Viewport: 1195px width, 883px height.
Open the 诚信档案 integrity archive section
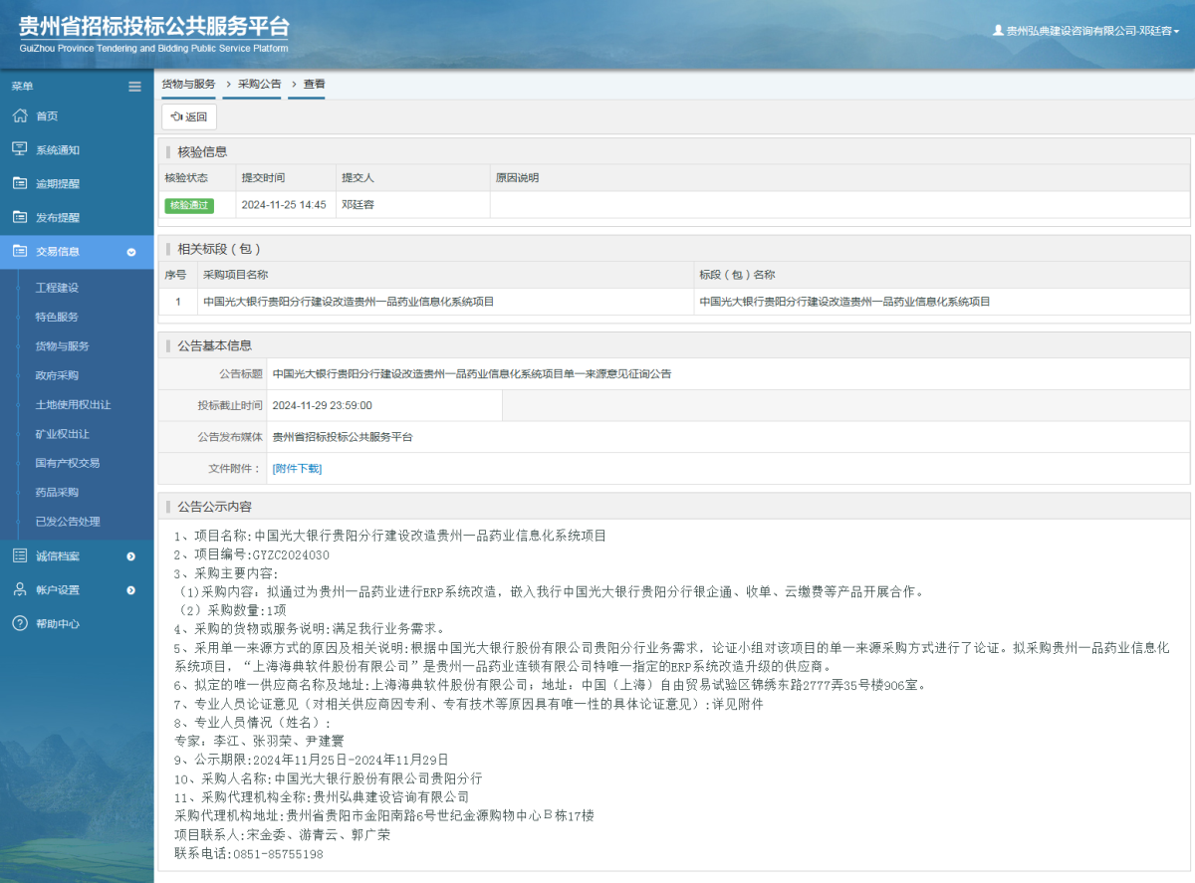click(x=21, y=555)
